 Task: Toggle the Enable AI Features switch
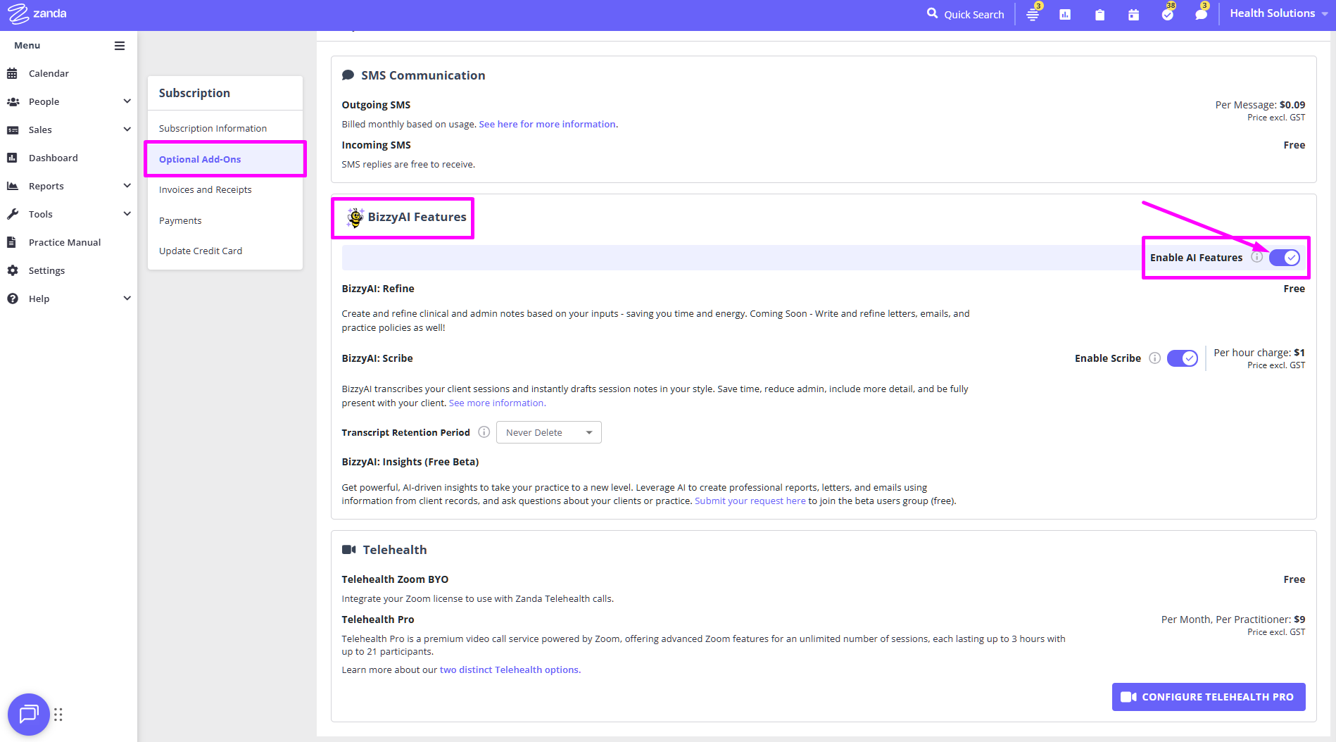point(1284,258)
